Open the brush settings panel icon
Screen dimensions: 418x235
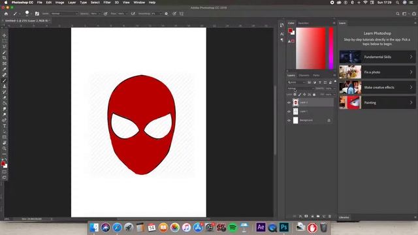37,14
